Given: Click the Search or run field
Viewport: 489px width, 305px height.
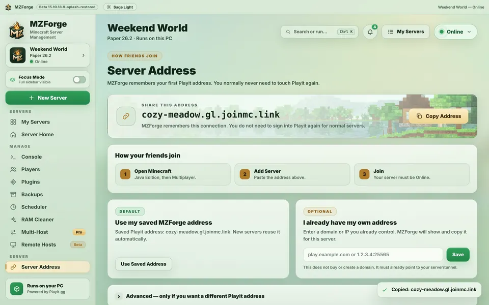Looking at the screenshot, I should pos(319,32).
